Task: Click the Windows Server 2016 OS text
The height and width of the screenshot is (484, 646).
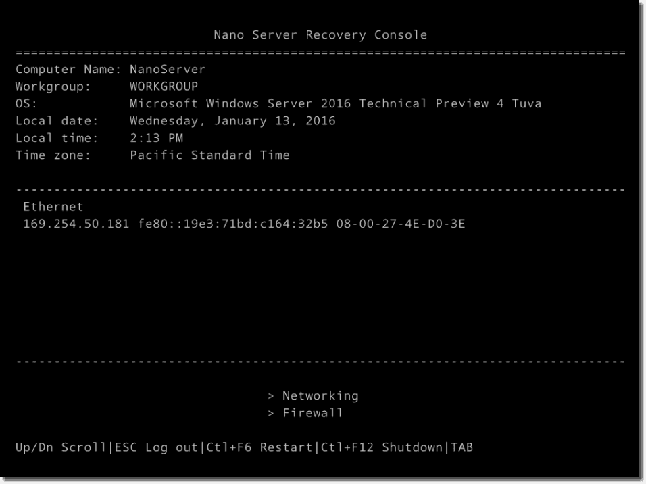Action: tap(335, 103)
